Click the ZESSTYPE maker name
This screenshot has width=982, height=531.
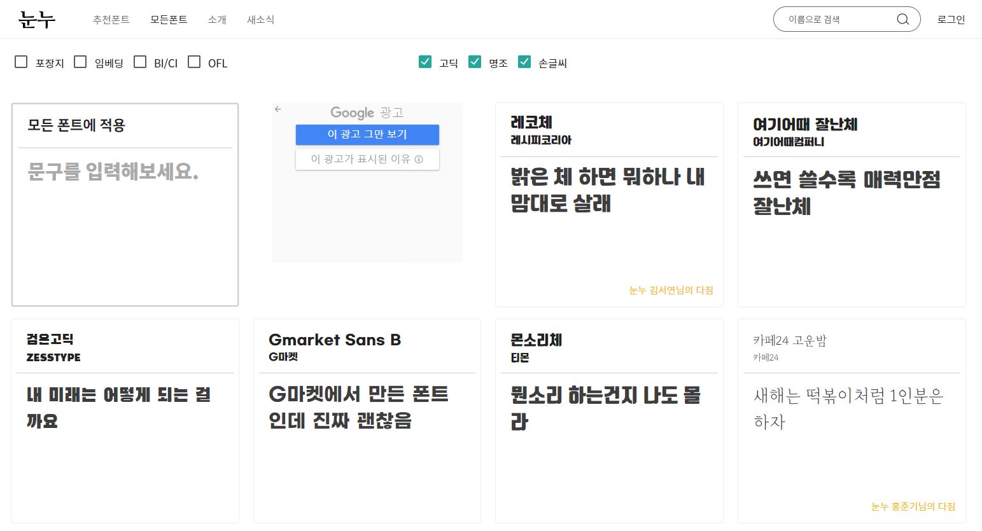[x=53, y=357]
